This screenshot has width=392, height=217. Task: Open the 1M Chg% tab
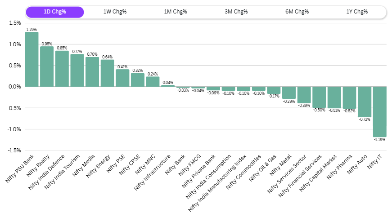click(x=176, y=12)
